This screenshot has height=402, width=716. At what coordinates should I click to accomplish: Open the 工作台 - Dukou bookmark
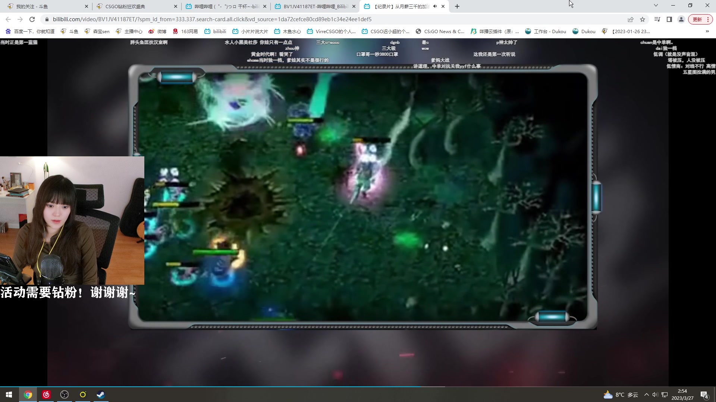click(x=546, y=31)
